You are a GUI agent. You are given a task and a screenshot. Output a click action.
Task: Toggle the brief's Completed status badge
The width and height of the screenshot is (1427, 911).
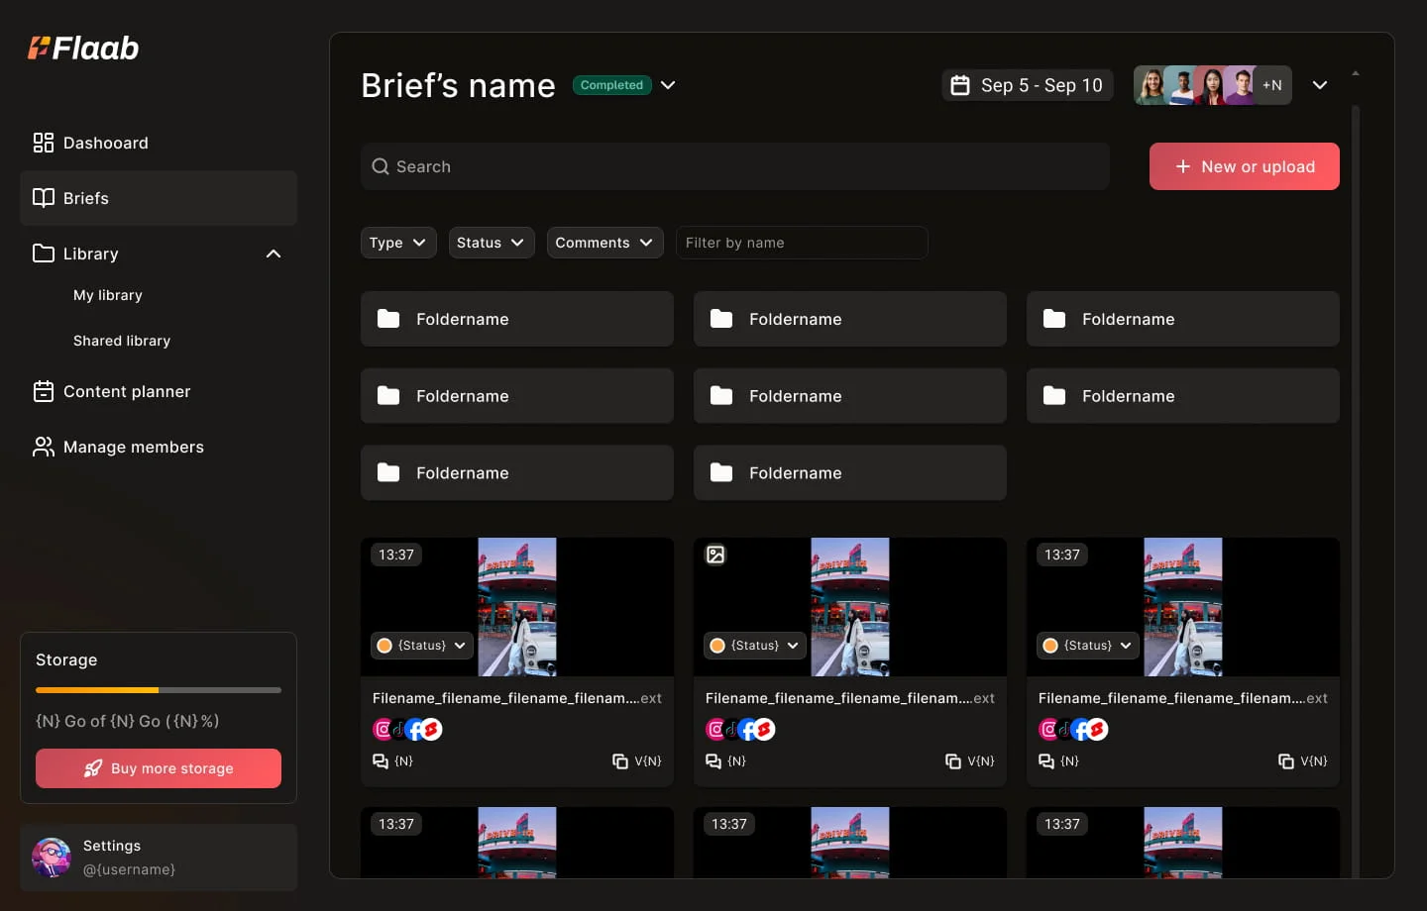611,85
